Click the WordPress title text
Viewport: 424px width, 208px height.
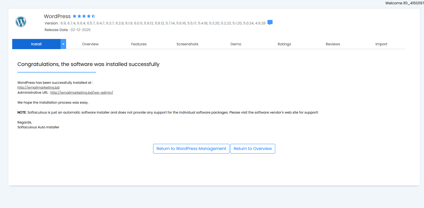pos(57,16)
